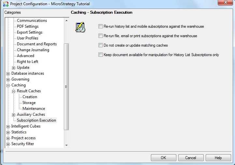
Task: Open the Advanced category
Action: (25, 55)
